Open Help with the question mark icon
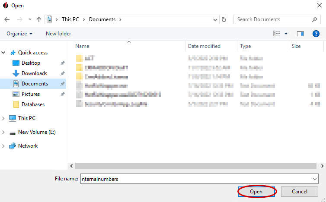This screenshot has width=326, height=202. coord(316,34)
